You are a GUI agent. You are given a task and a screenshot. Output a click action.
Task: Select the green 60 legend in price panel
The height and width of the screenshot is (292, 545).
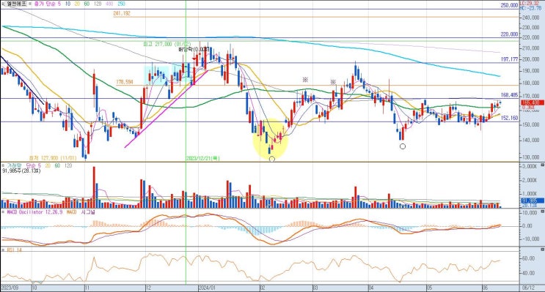tap(87, 4)
